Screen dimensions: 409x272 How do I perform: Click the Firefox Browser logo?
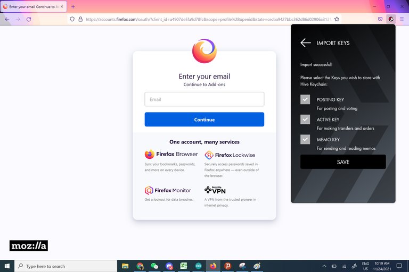click(x=171, y=154)
